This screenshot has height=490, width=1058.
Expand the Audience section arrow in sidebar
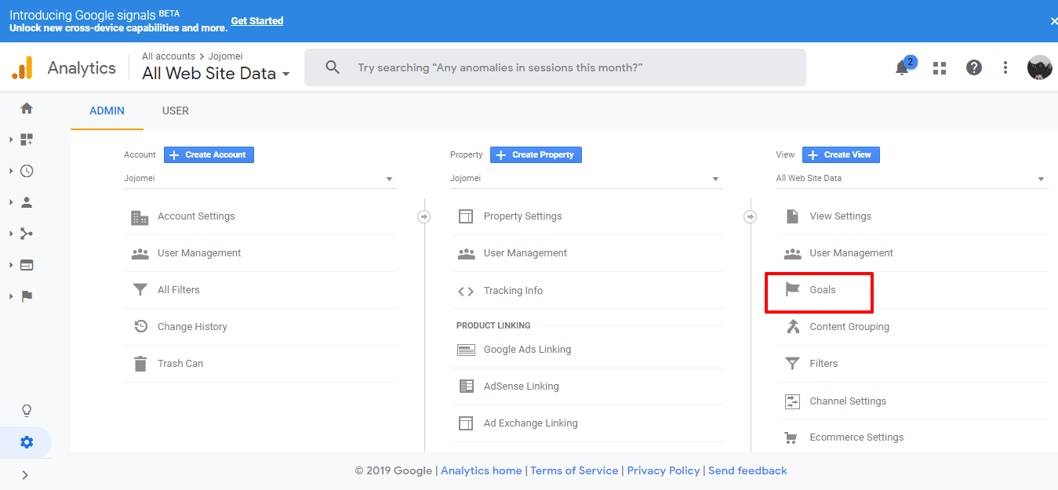point(11,202)
